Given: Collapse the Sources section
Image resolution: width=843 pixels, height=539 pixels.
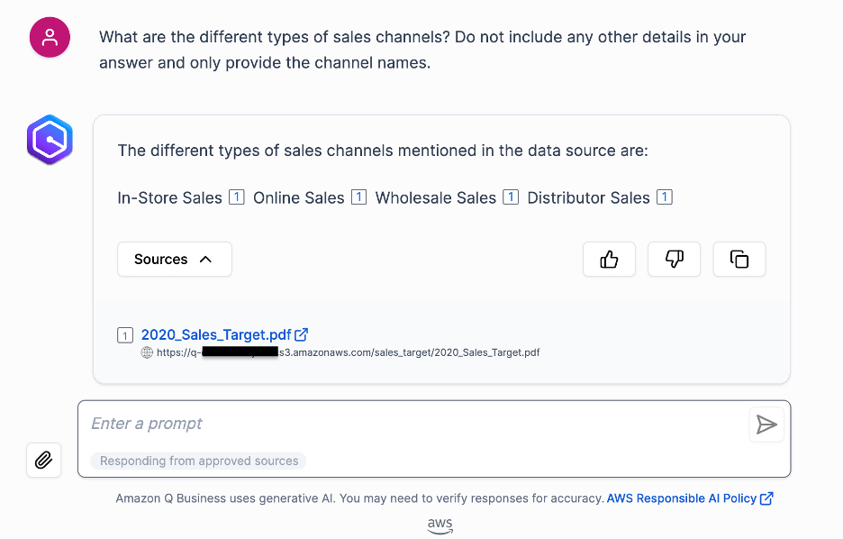Looking at the screenshot, I should point(175,260).
